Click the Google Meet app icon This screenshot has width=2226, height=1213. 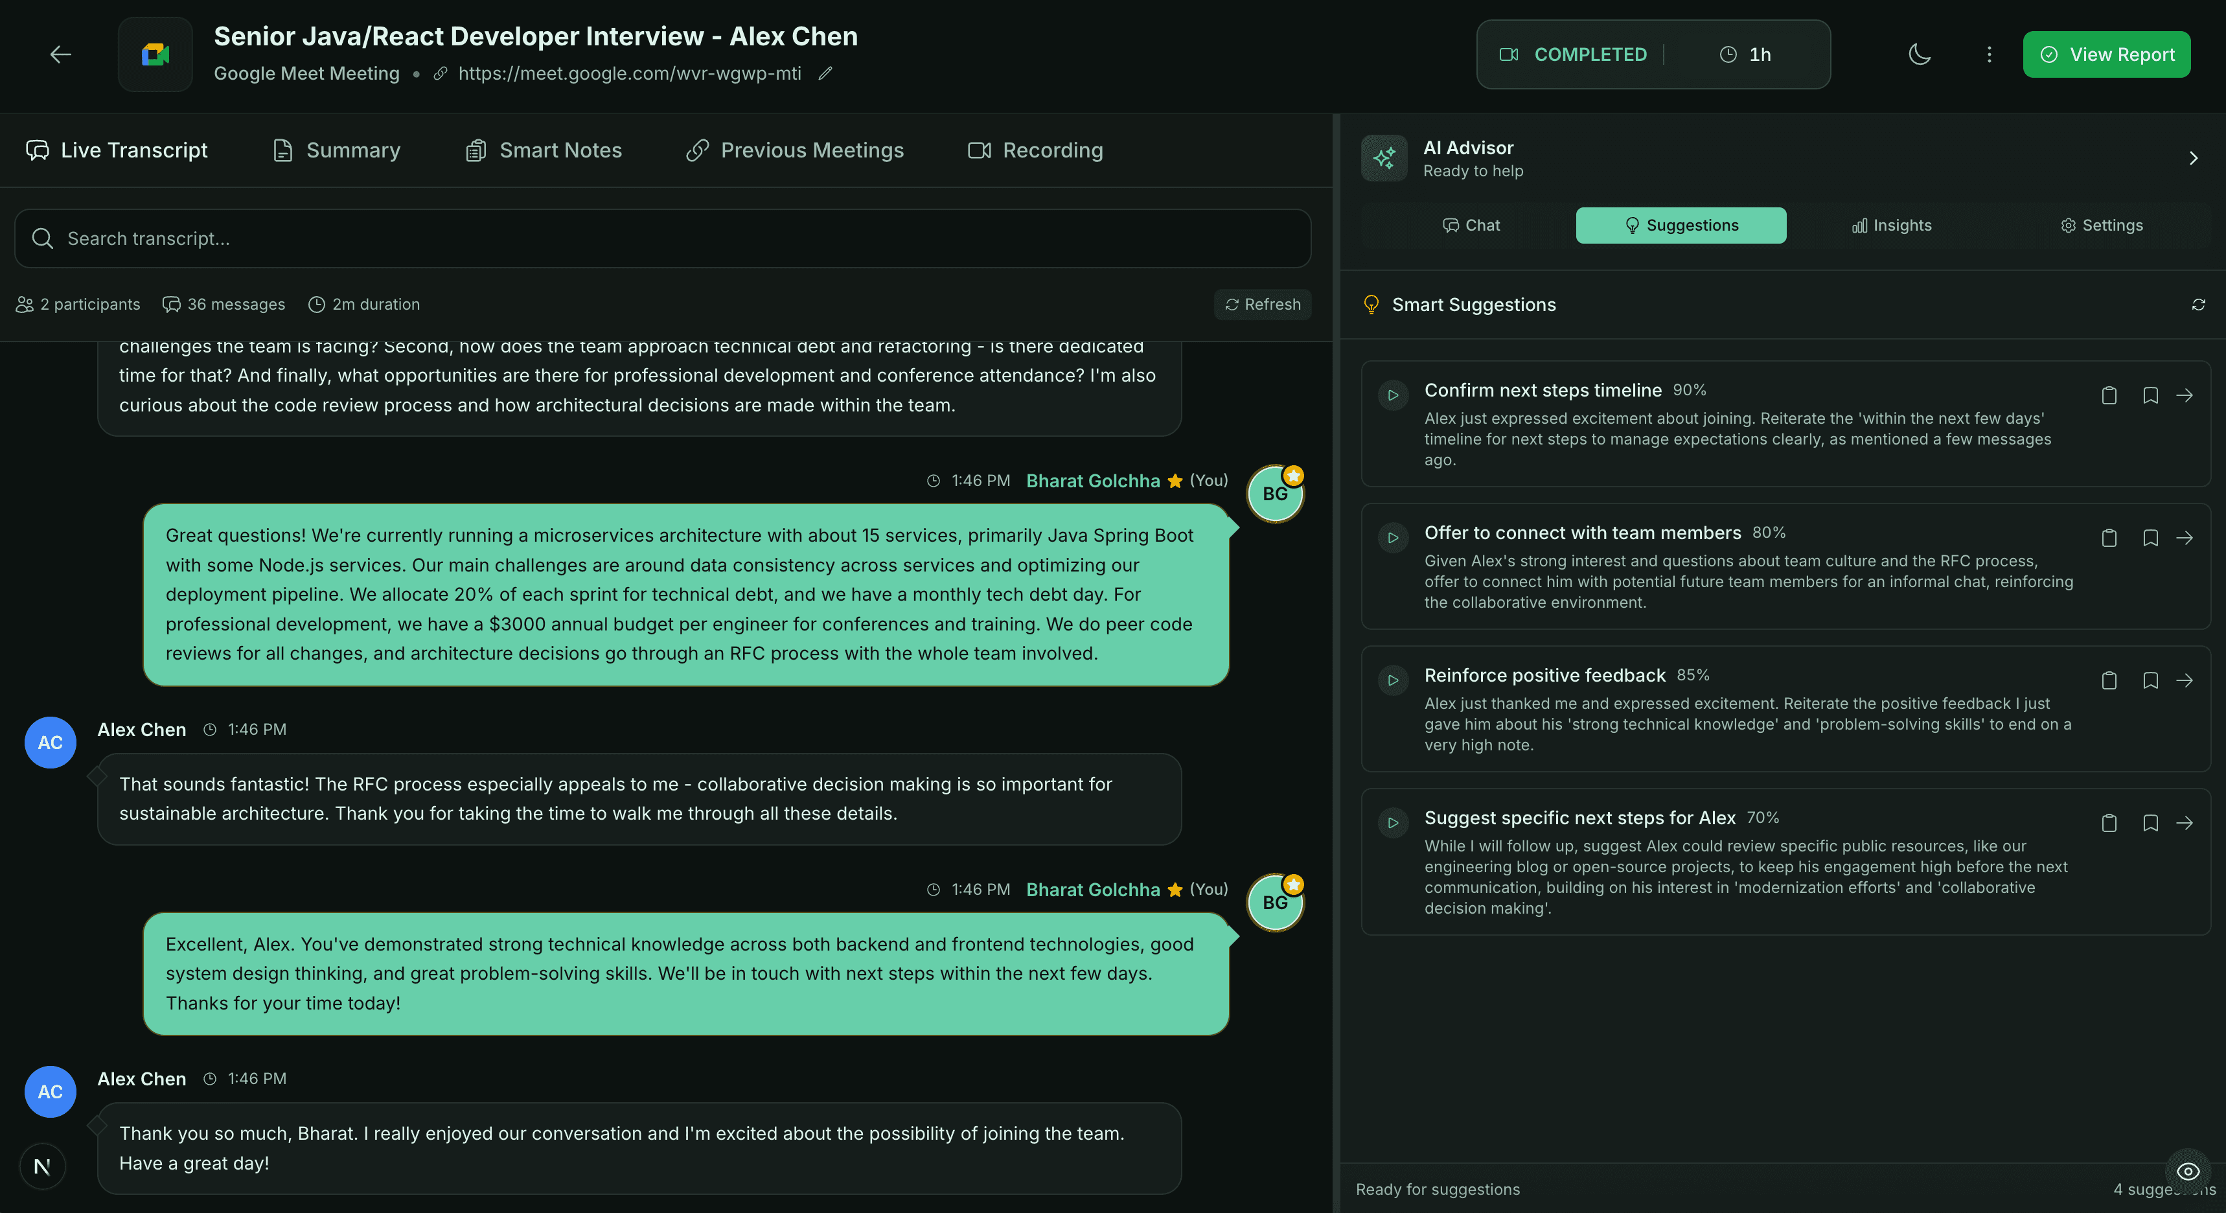pyautogui.click(x=155, y=54)
